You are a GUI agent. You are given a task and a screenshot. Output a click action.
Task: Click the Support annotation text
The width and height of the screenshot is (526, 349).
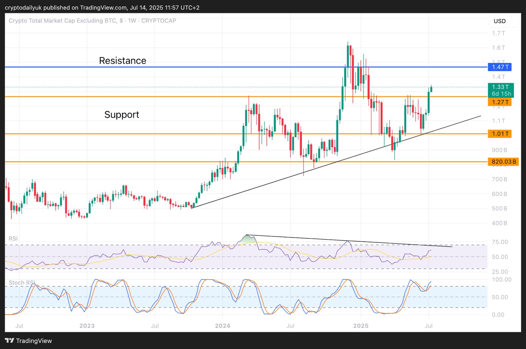pyautogui.click(x=122, y=114)
